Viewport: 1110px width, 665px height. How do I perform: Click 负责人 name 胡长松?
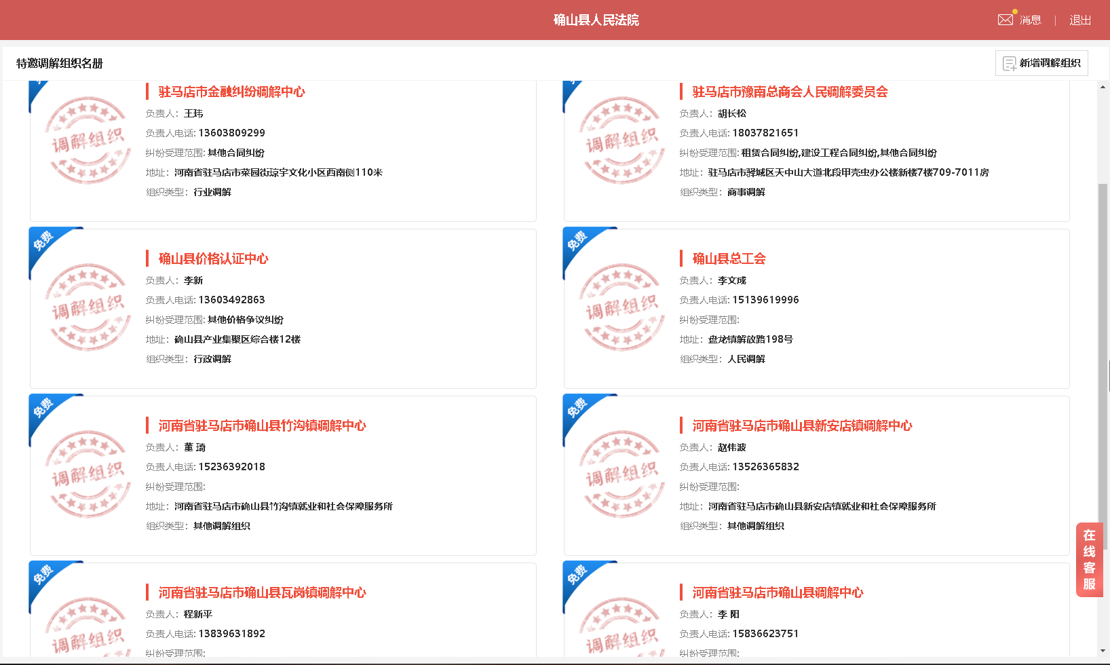tap(732, 113)
